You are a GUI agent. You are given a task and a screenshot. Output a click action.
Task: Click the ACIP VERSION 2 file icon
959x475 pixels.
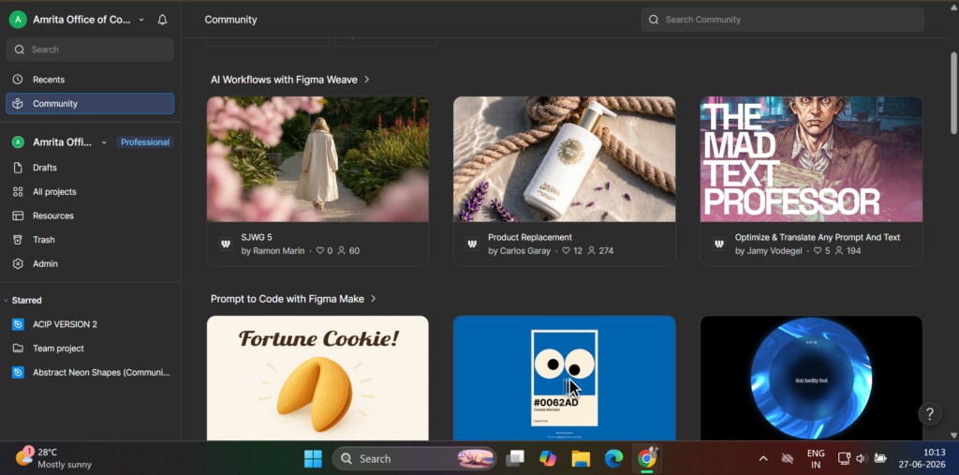[18, 324]
